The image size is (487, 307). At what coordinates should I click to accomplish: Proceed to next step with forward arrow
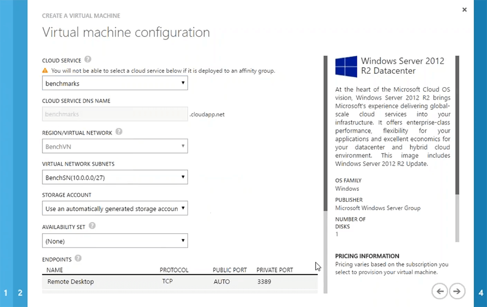click(457, 291)
